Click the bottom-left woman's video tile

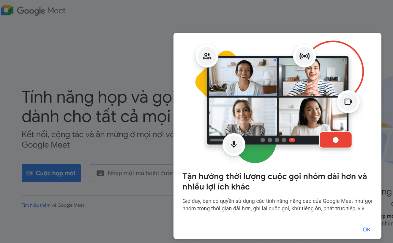[243, 117]
